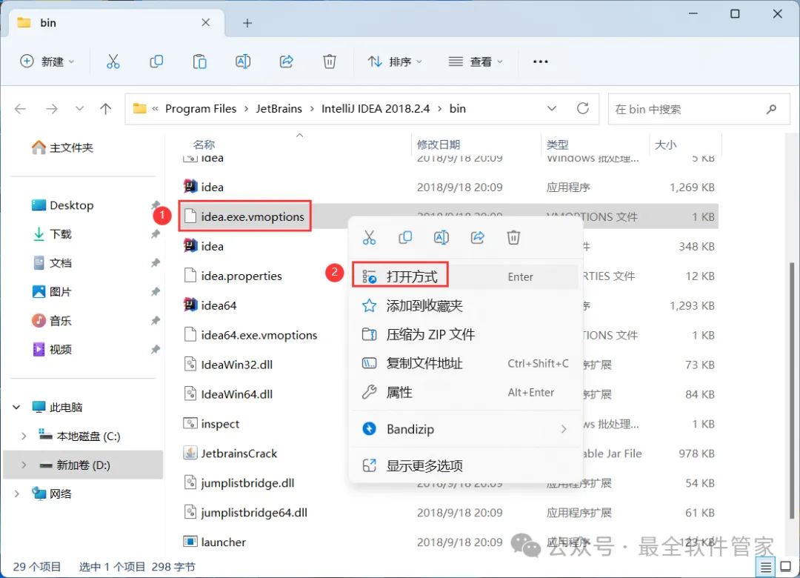Viewport: 800px width, 578px height.
Task: Open the View (查看) dropdown
Action: pos(476,62)
